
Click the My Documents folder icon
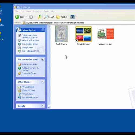tap(19, 87)
